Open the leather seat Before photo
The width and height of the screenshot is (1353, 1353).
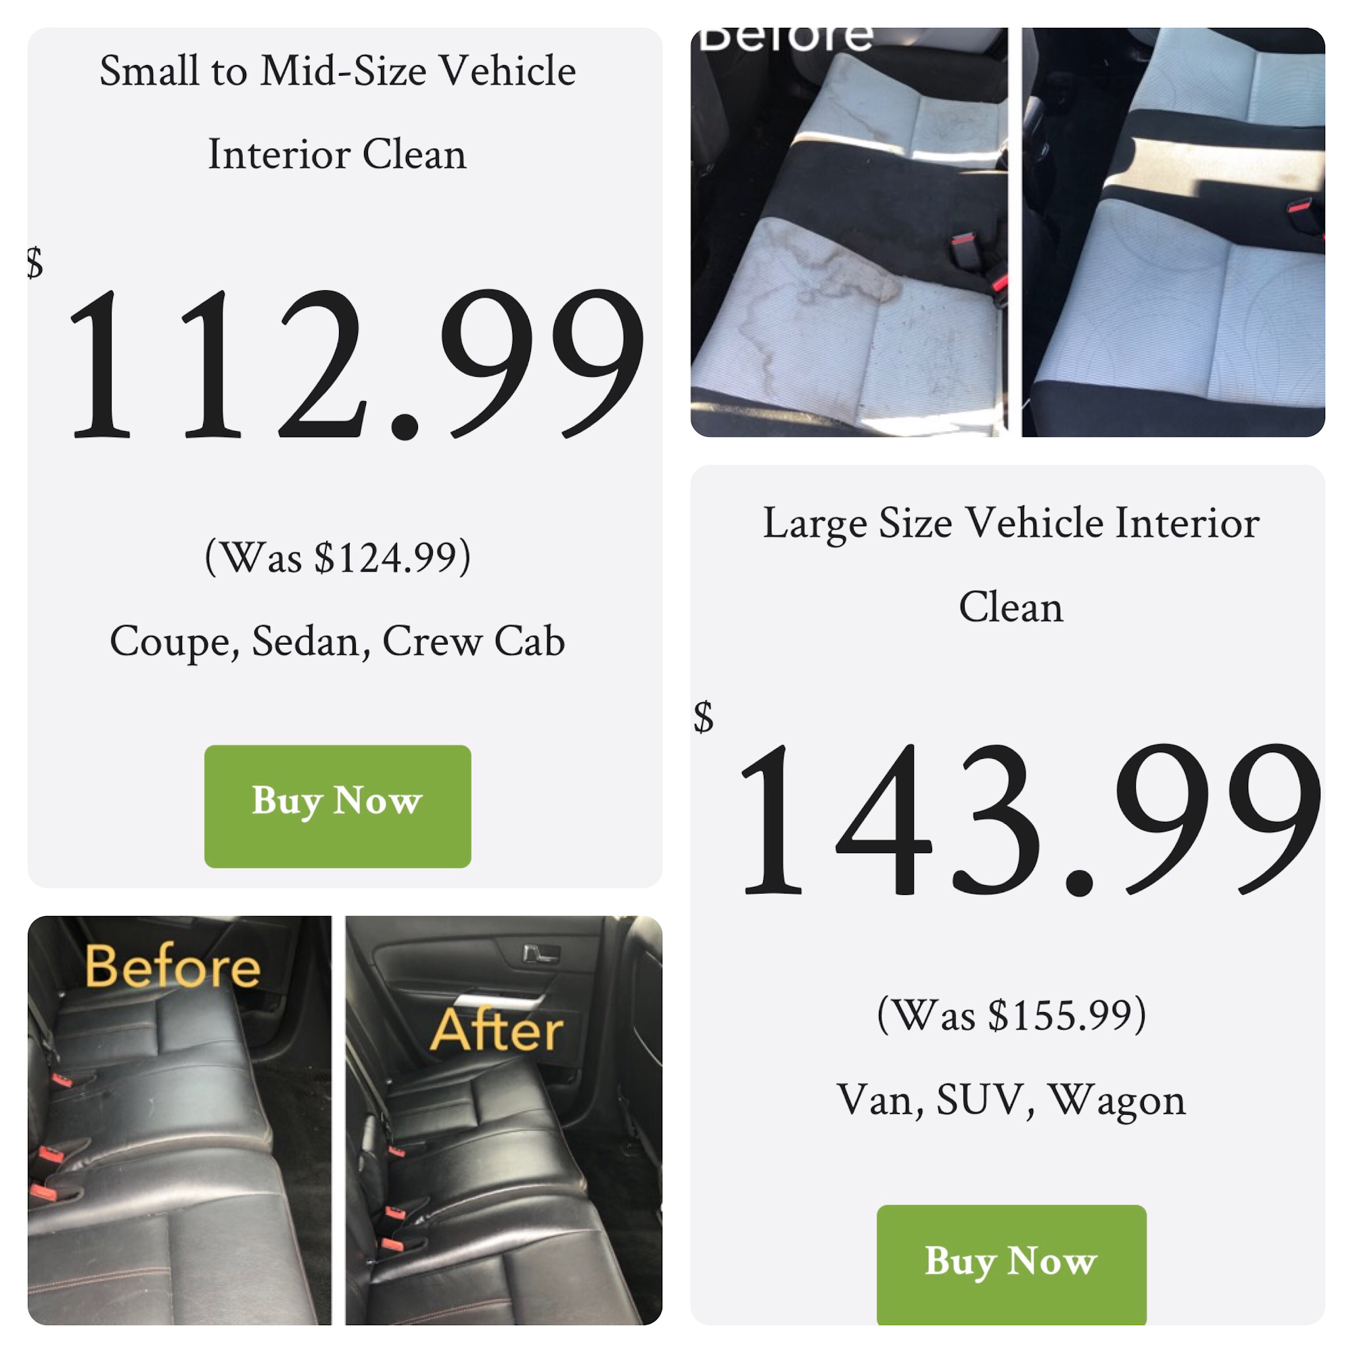[x=179, y=1120]
